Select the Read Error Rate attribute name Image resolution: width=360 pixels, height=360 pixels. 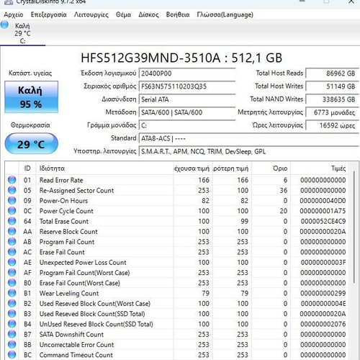(x=61, y=180)
